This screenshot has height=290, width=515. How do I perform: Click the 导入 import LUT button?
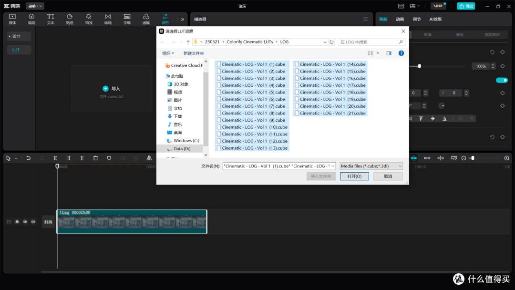(x=112, y=88)
